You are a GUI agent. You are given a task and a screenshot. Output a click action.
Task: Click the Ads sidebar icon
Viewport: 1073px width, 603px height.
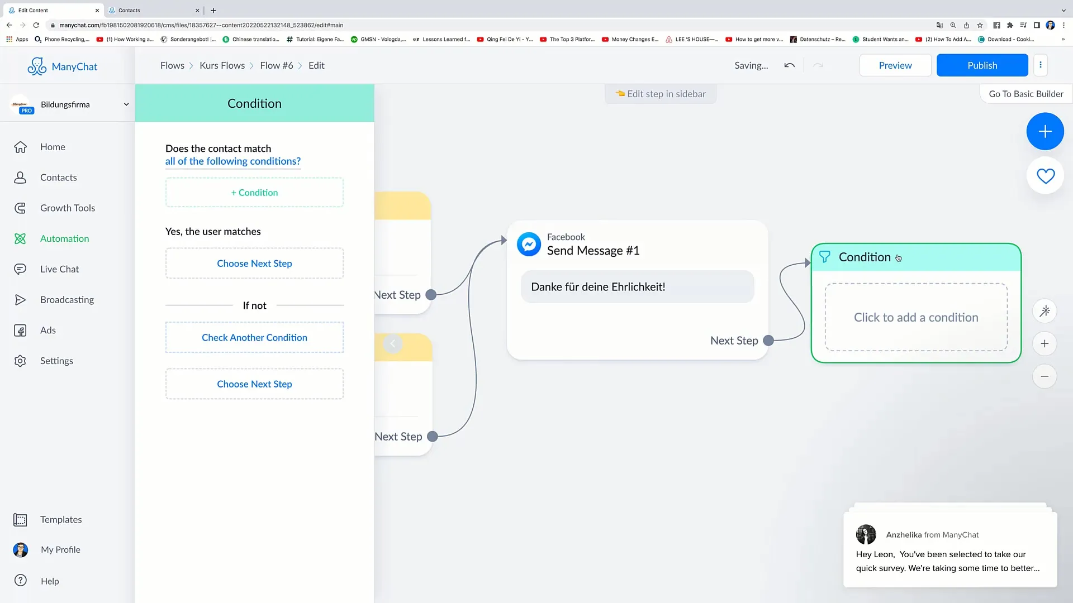(20, 331)
